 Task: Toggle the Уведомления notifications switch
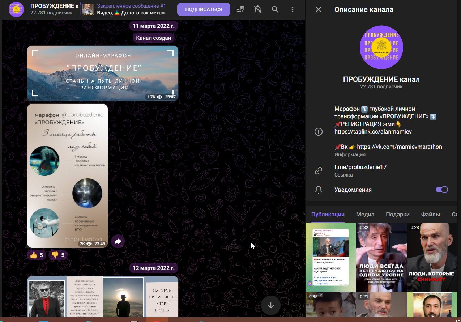pyautogui.click(x=441, y=190)
